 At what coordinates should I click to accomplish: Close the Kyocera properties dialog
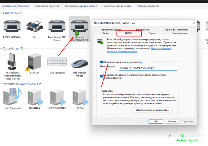coord(194,23)
